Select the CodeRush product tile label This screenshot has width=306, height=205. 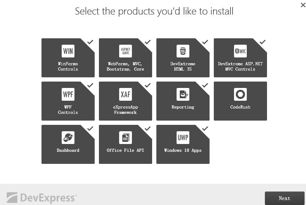pos(240,107)
